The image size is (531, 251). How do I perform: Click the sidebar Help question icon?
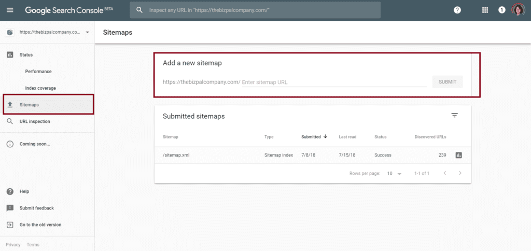click(x=10, y=191)
